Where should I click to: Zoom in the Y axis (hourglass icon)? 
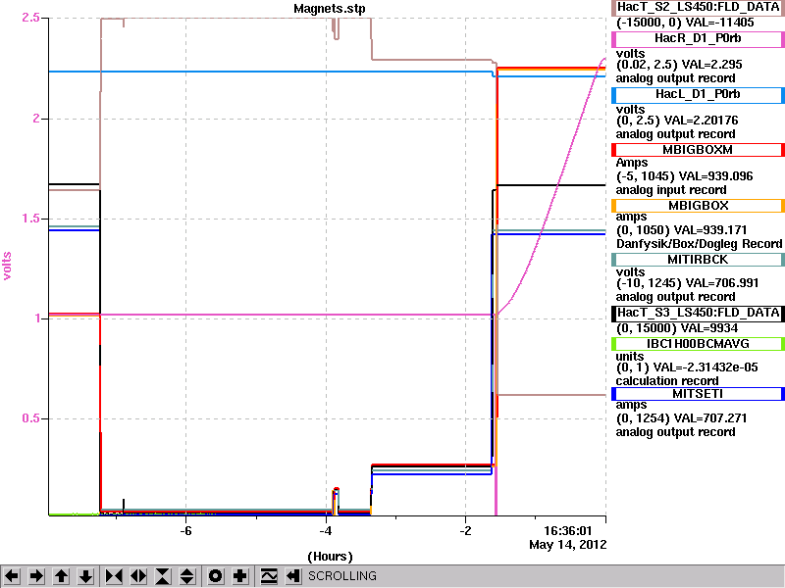click(163, 576)
